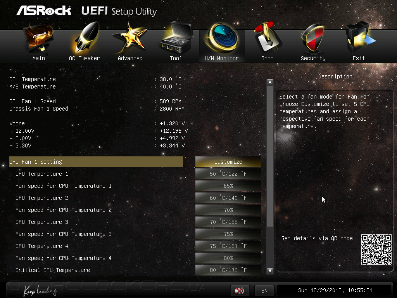Select Fan speed for CPU Temperature 1 label
Viewport: 397px width, 298px height.
click(64, 186)
